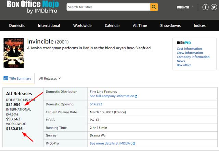
Task: Click the Domestic Opening label
Action: (60, 104)
